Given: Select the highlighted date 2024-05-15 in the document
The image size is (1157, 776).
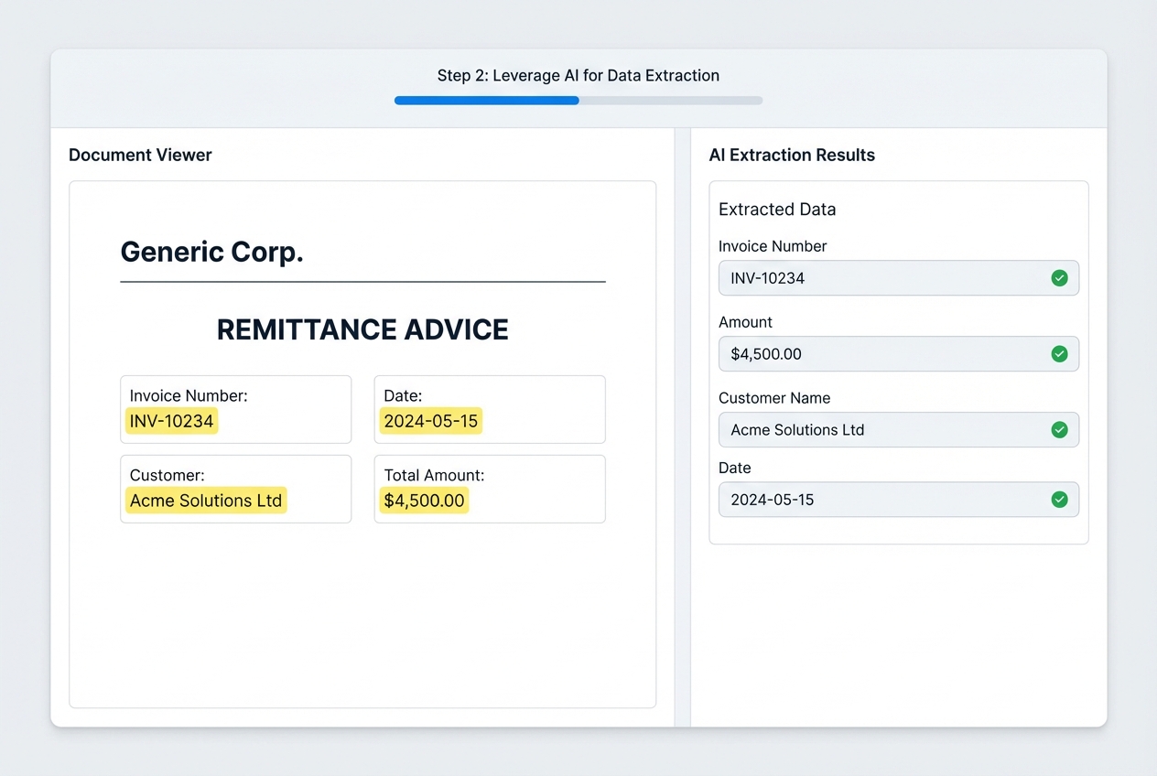Looking at the screenshot, I should coord(430,421).
